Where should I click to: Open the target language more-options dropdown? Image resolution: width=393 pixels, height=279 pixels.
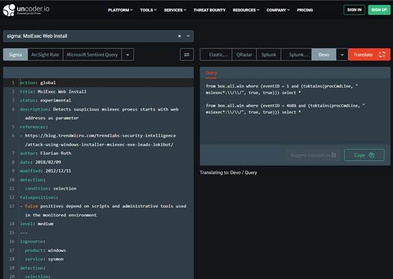(341, 55)
